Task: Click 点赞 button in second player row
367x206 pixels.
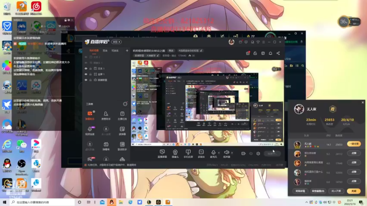Action: [354, 153]
